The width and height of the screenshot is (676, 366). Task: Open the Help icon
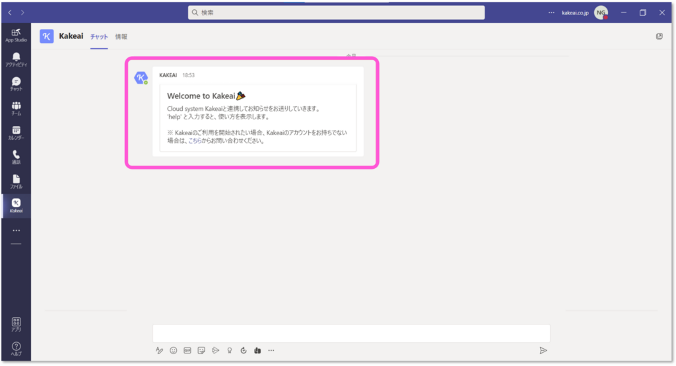[x=16, y=349]
